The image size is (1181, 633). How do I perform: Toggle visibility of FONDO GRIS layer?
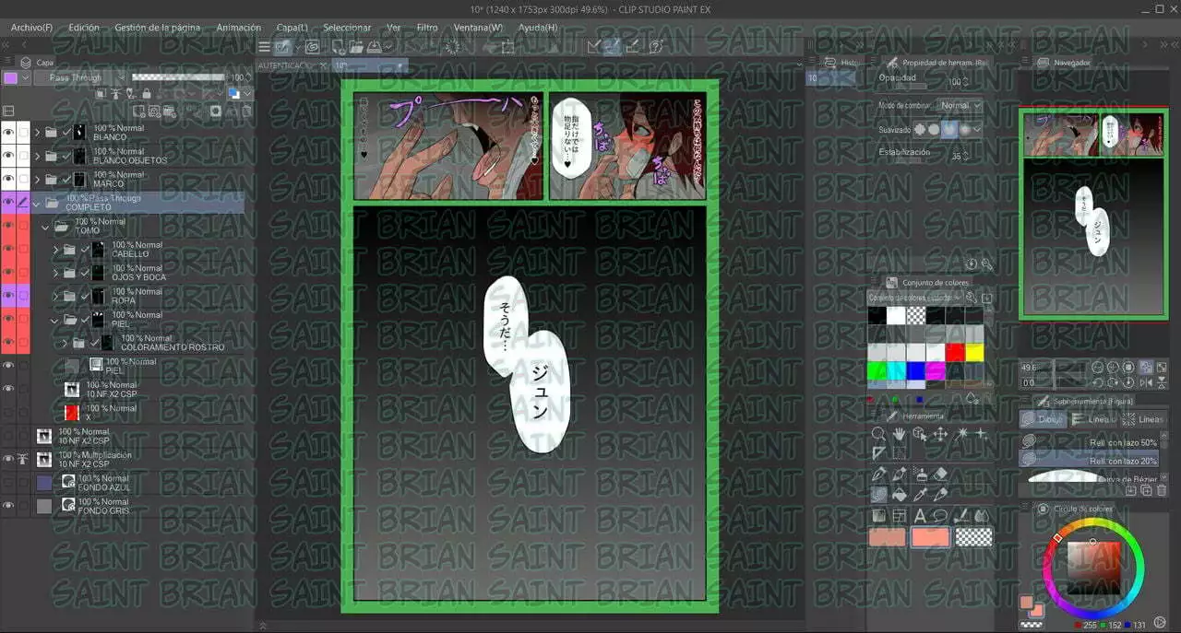(x=8, y=506)
